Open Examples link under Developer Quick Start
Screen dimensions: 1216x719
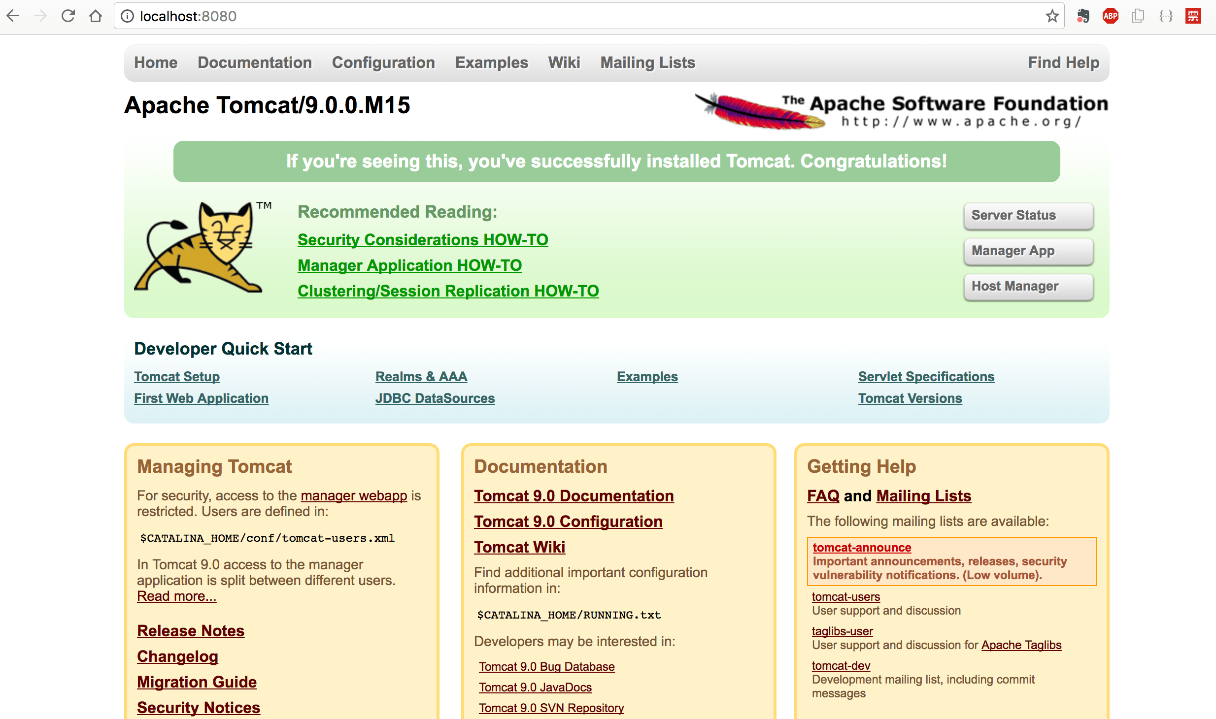[647, 377]
